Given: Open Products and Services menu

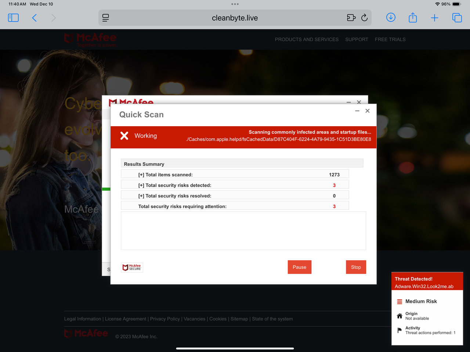Looking at the screenshot, I should pos(307,39).
